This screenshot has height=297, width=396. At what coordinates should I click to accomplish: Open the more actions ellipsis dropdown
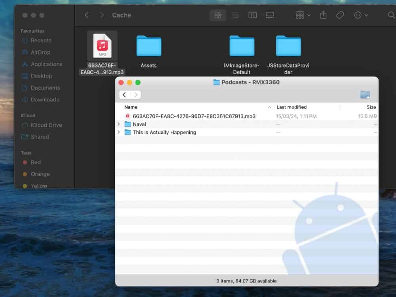tap(361, 15)
